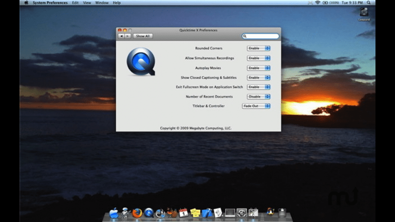Open the penguin icon in the Dock

[270, 212]
